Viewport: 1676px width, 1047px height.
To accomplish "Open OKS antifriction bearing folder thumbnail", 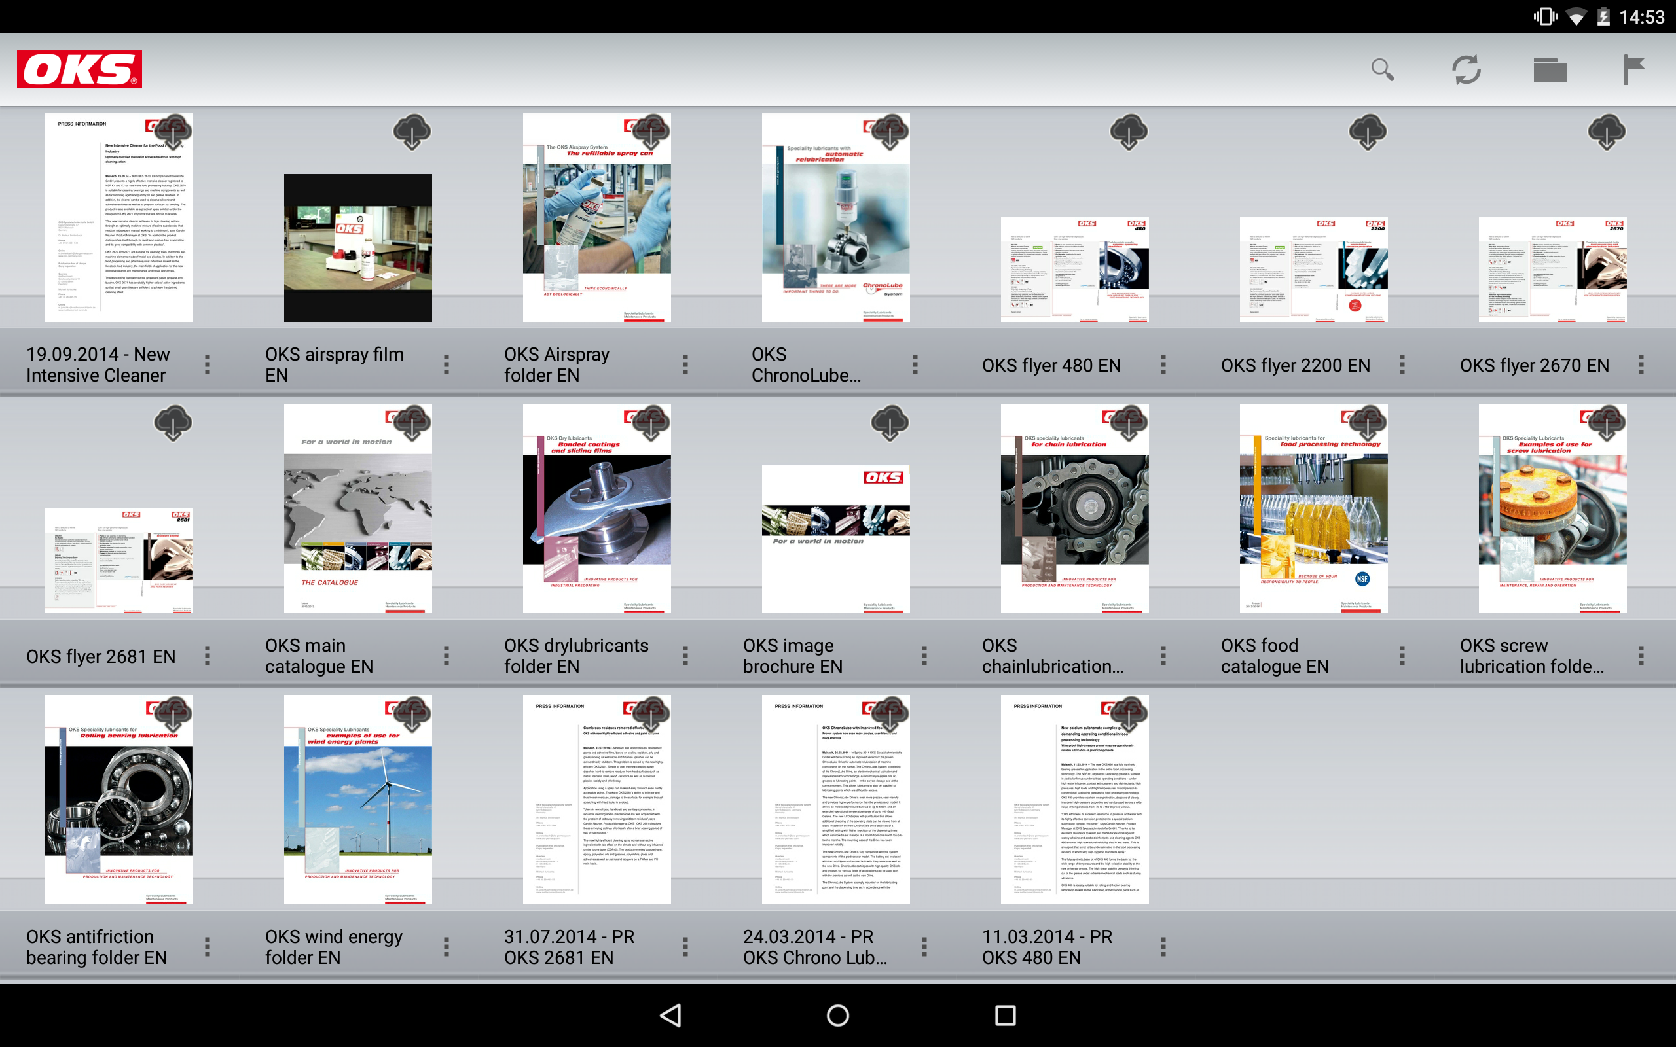I will pos(119,800).
